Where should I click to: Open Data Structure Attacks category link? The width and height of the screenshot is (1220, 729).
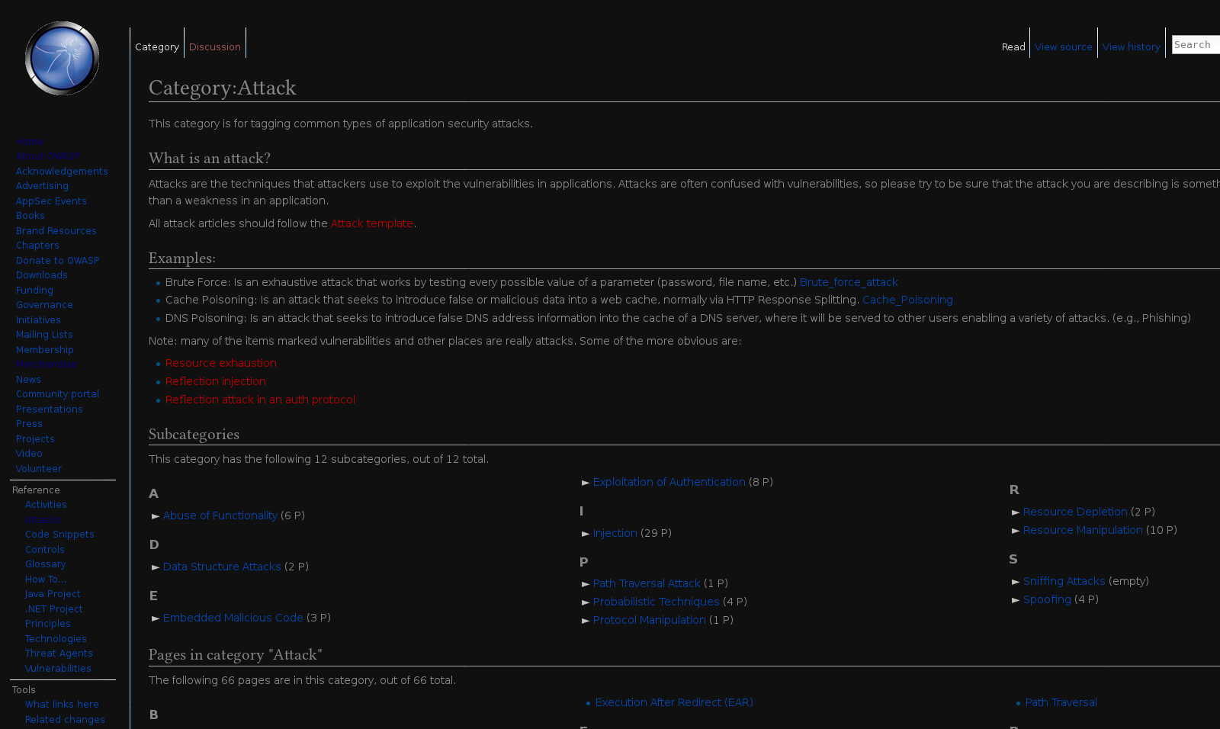click(x=222, y=567)
